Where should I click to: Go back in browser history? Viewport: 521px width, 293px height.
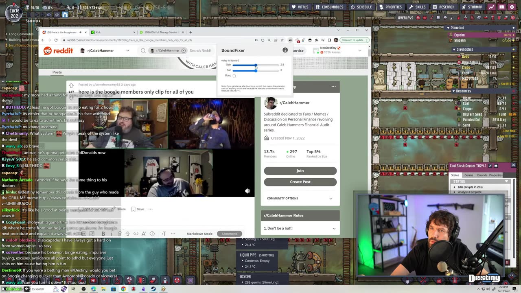(x=43, y=40)
